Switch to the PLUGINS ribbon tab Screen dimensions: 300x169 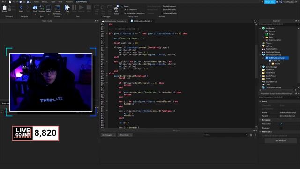point(69,2)
